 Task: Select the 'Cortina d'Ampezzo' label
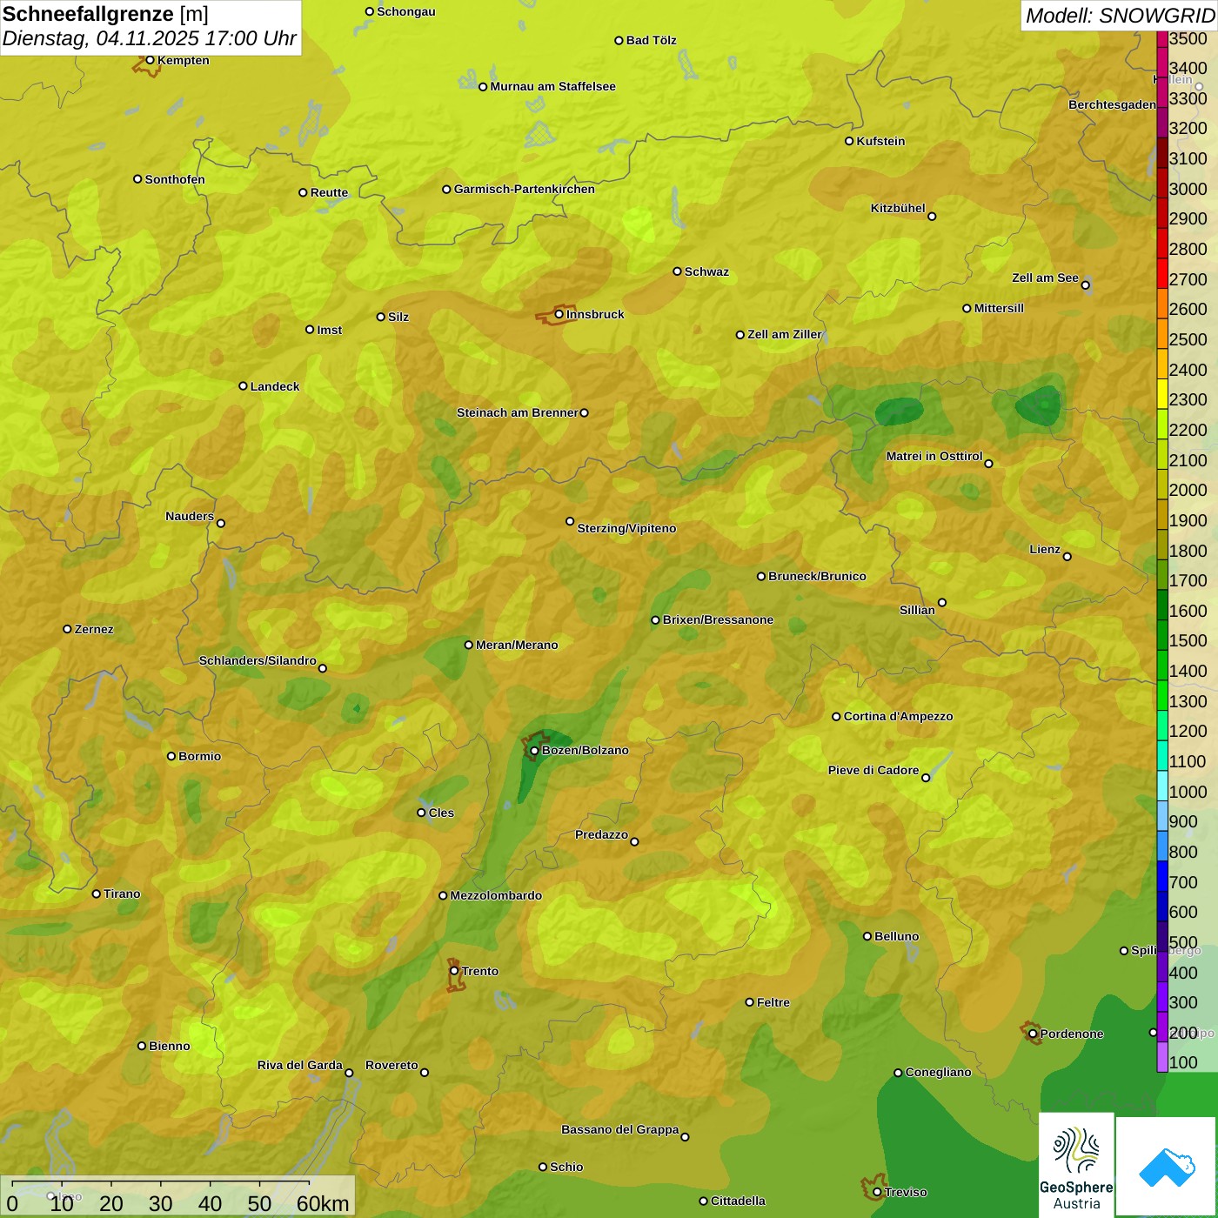coord(899,716)
